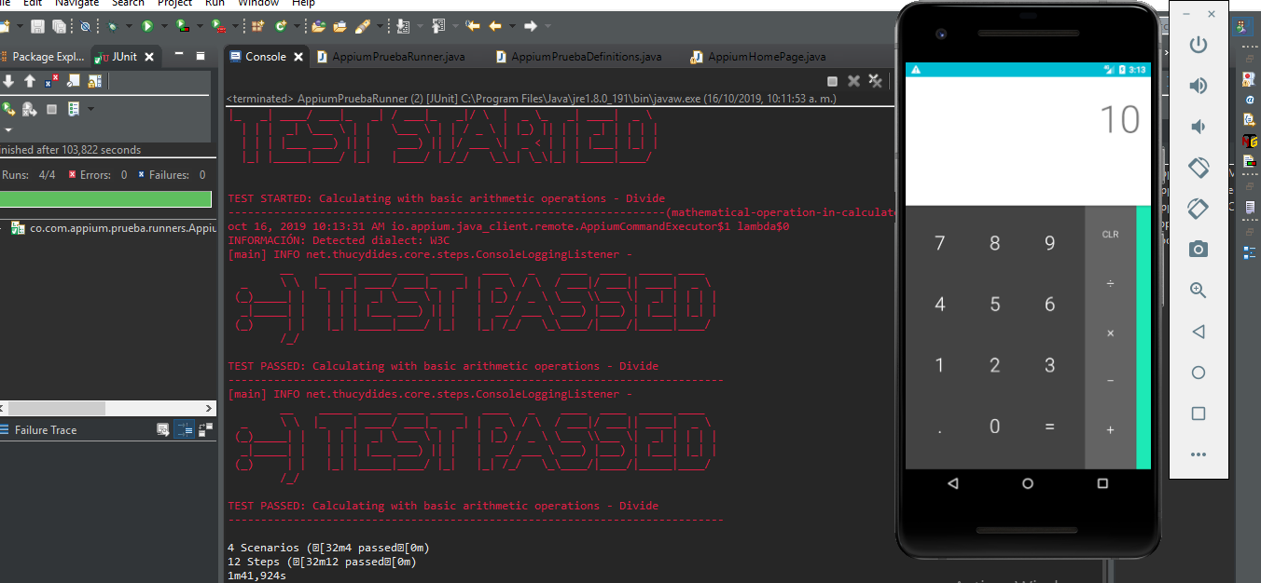Open the Package Explorer tab

click(46, 57)
